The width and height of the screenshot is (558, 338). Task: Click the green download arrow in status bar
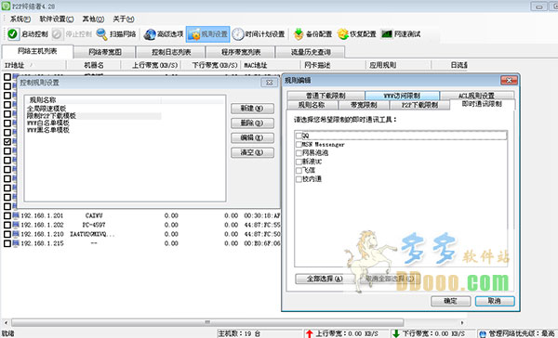click(x=396, y=333)
